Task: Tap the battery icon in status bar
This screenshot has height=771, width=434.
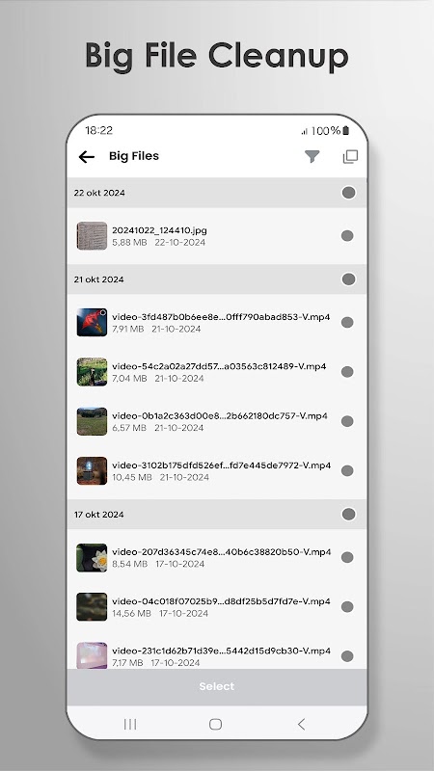Action: 346,130
